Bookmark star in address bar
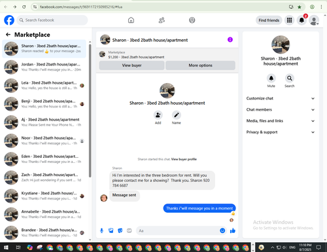Screen dimensions: 327x252 click(300, 7)
